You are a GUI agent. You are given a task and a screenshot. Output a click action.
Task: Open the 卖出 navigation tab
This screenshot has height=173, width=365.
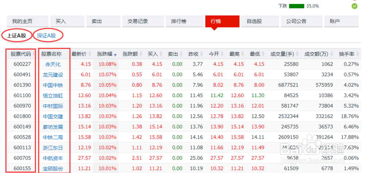coord(103,22)
